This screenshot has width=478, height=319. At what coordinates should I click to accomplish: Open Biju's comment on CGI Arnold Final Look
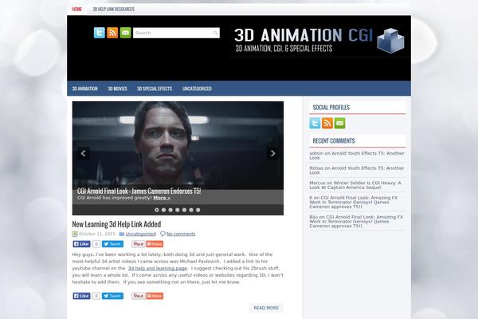click(356, 222)
